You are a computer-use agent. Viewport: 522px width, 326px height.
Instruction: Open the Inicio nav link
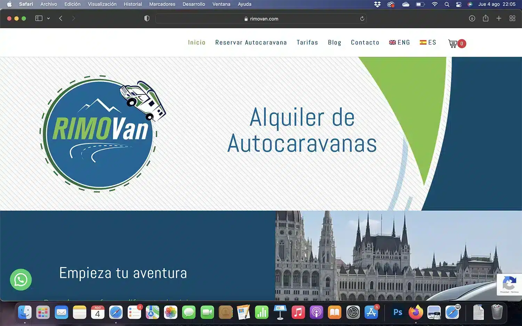[x=197, y=42]
